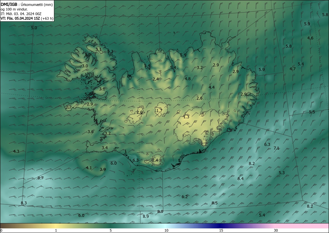
Task: Click the '5' label on the color scale
Action: click(111, 231)
